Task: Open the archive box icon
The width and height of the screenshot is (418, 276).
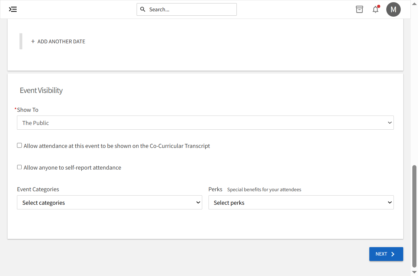Action: click(359, 9)
